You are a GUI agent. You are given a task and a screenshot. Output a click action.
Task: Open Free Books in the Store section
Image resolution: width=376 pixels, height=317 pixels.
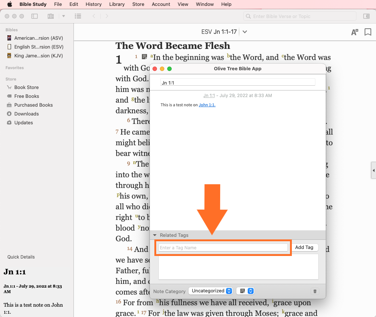pyautogui.click(x=26, y=96)
